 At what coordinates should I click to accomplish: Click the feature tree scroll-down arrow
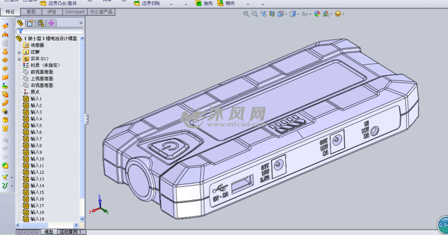tap(82, 219)
